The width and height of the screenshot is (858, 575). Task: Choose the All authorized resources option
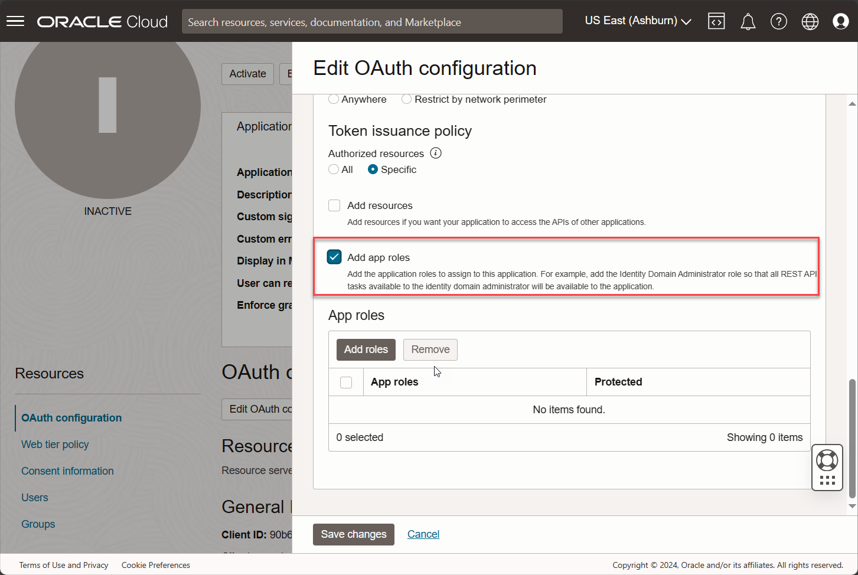tap(334, 169)
